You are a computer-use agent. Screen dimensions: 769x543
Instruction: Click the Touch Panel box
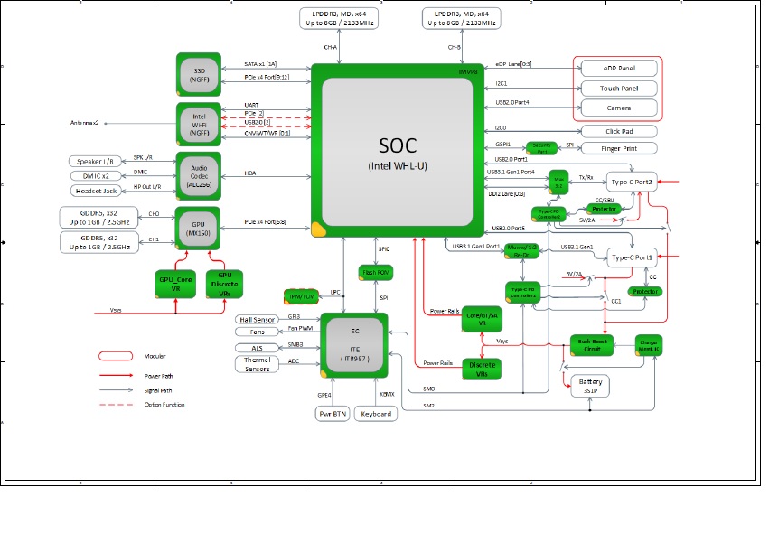point(619,89)
